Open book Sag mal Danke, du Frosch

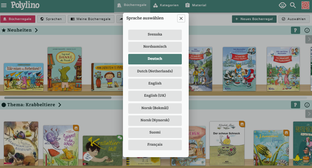[x=64, y=69]
